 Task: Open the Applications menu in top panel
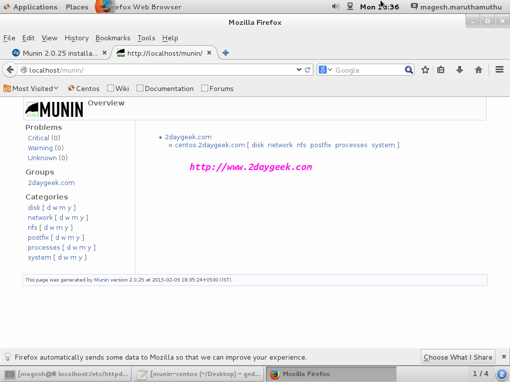31,7
